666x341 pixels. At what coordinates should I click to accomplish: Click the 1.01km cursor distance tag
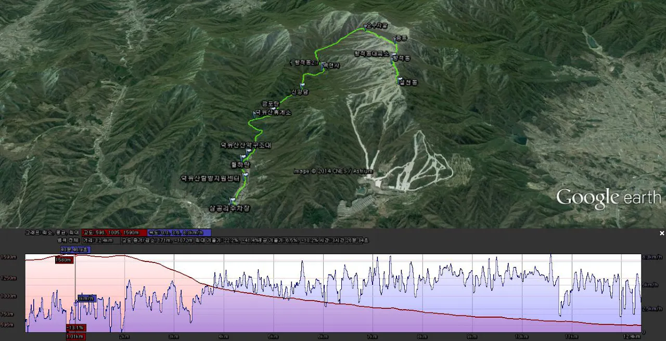pos(75,336)
